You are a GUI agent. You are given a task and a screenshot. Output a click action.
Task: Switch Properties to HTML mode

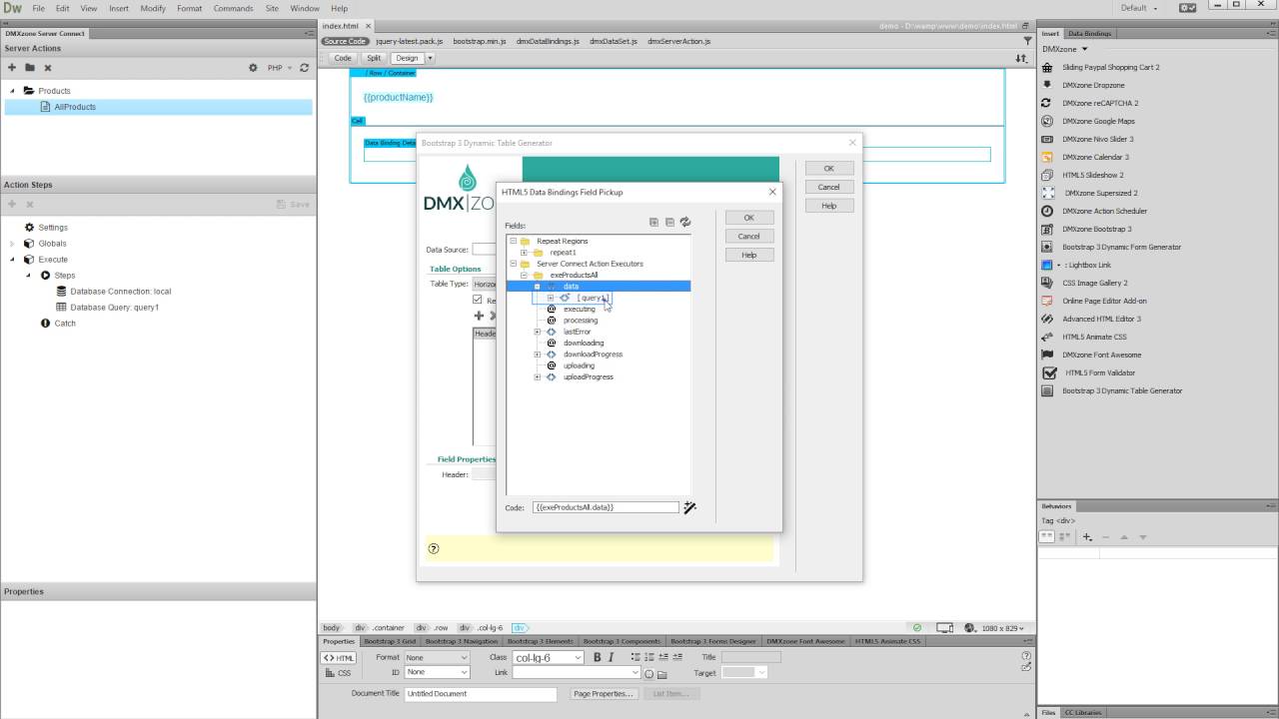pyautogui.click(x=339, y=658)
